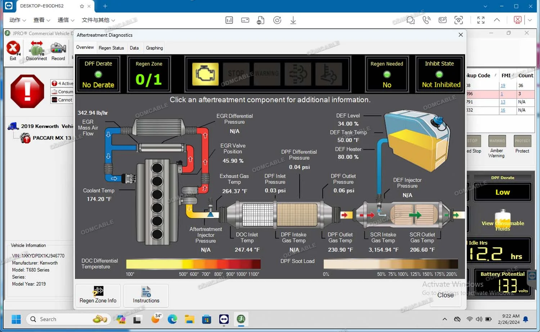Open the Windows Start menu
The height and width of the screenshot is (332, 540).
16,319
